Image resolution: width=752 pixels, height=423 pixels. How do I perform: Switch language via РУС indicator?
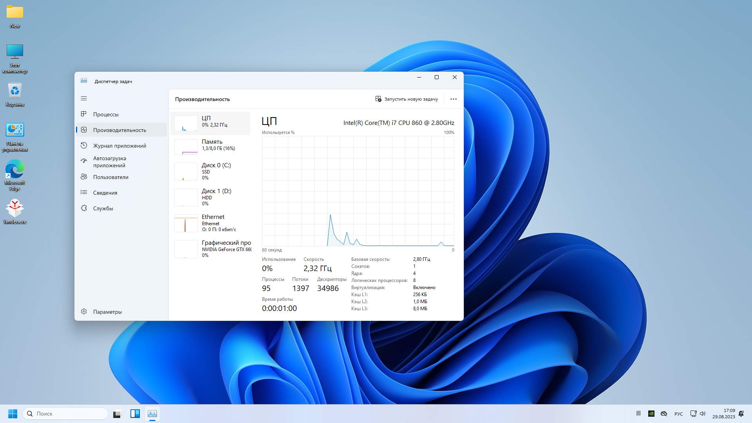click(x=678, y=414)
